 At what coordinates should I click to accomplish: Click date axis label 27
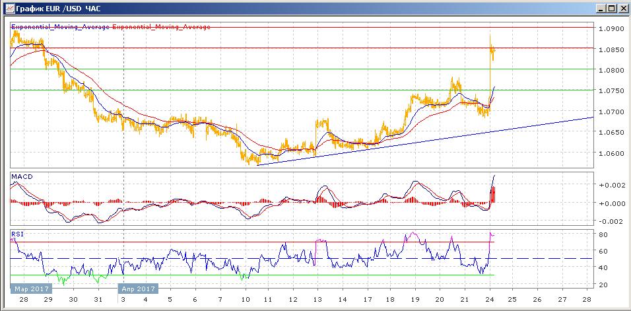562,300
